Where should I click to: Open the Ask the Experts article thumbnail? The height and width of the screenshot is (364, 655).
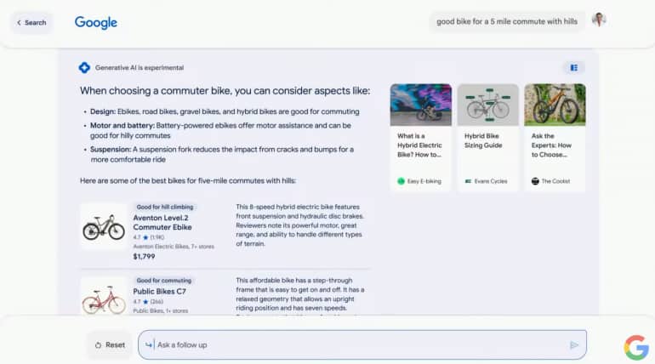555,105
